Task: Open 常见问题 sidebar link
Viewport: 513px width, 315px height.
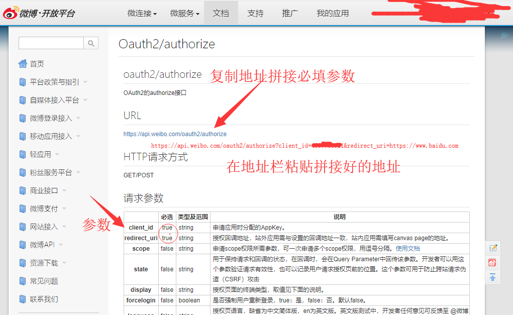Action: 44,281
